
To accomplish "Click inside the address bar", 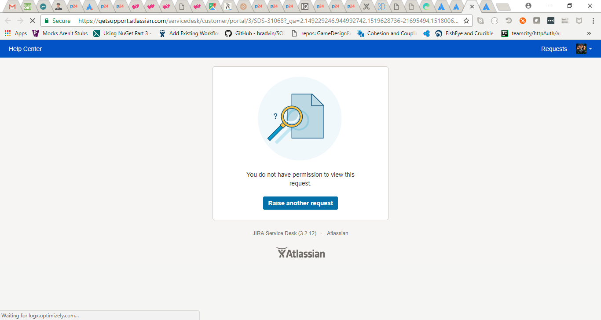I will (220, 20).
